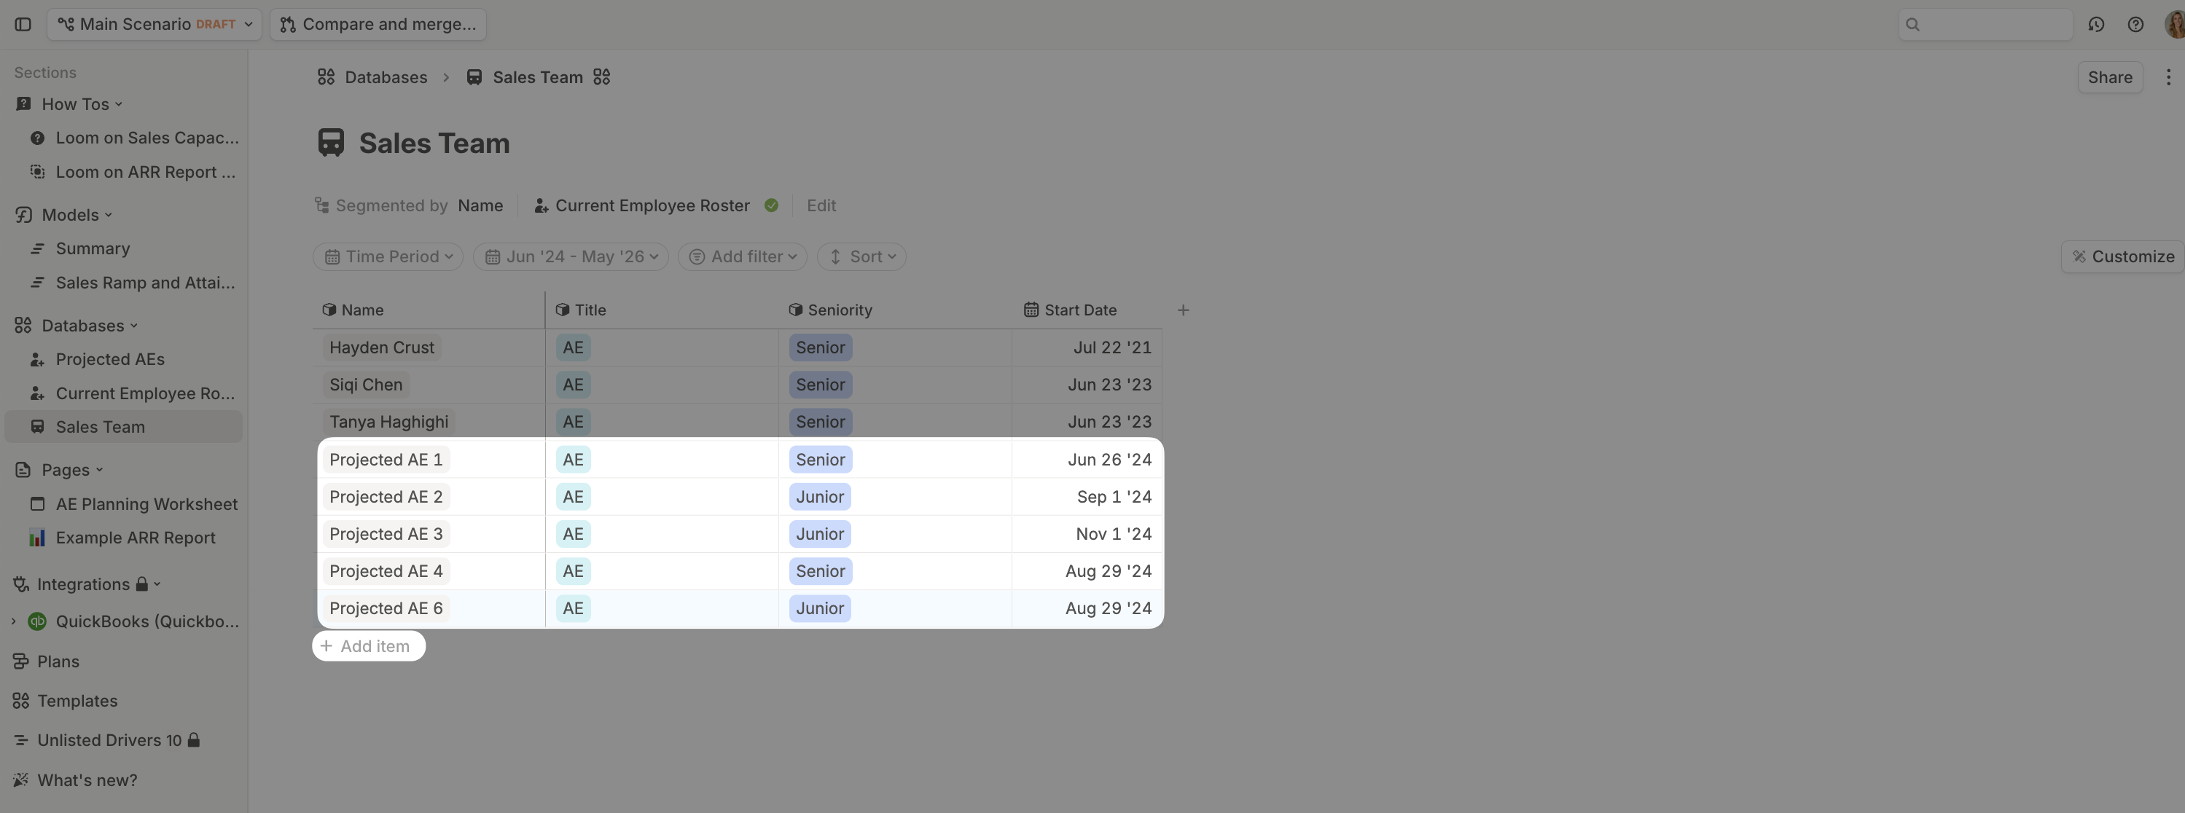Click the Share button
Image resolution: width=2185 pixels, height=813 pixels.
tap(2109, 77)
